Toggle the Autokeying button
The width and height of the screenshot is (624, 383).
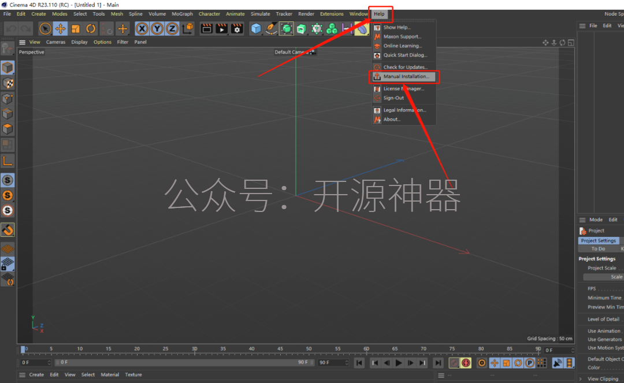coord(466,363)
